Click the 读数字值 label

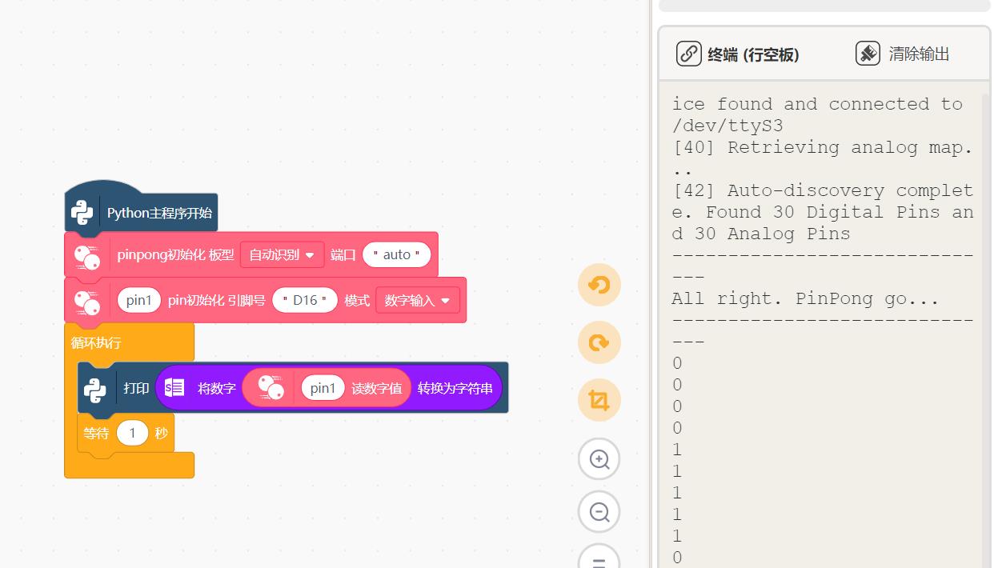pos(377,388)
